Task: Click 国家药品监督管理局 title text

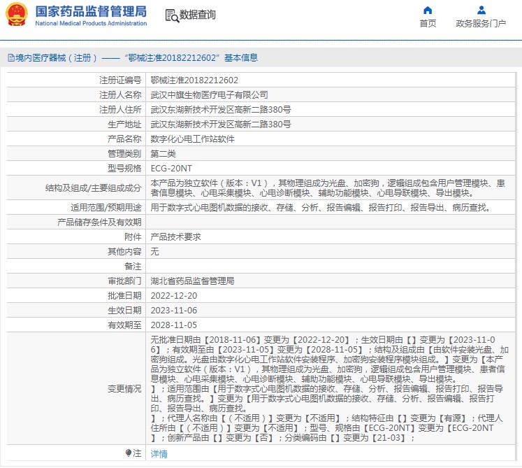Action: tap(91, 11)
